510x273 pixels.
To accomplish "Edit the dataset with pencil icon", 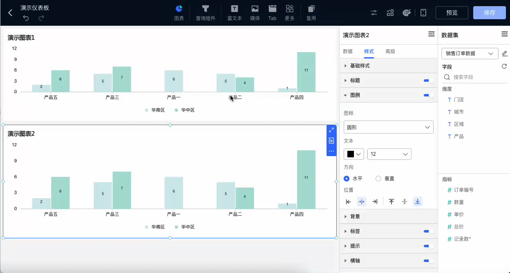I will 505,54.
